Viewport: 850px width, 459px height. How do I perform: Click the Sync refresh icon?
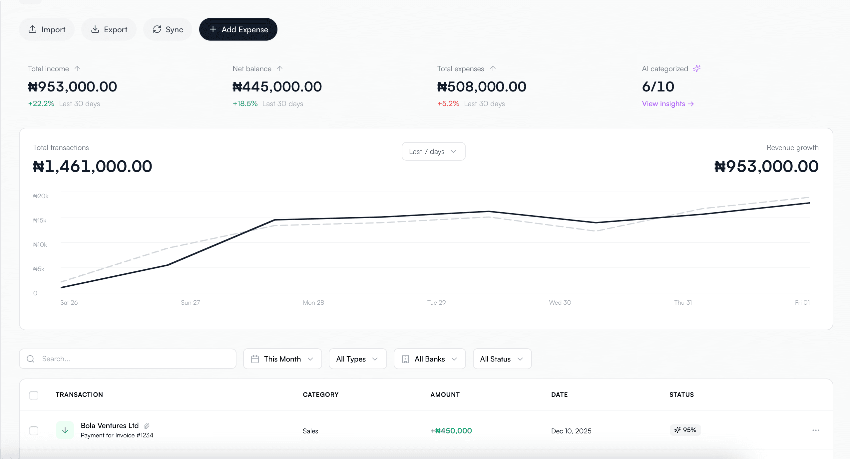point(157,29)
